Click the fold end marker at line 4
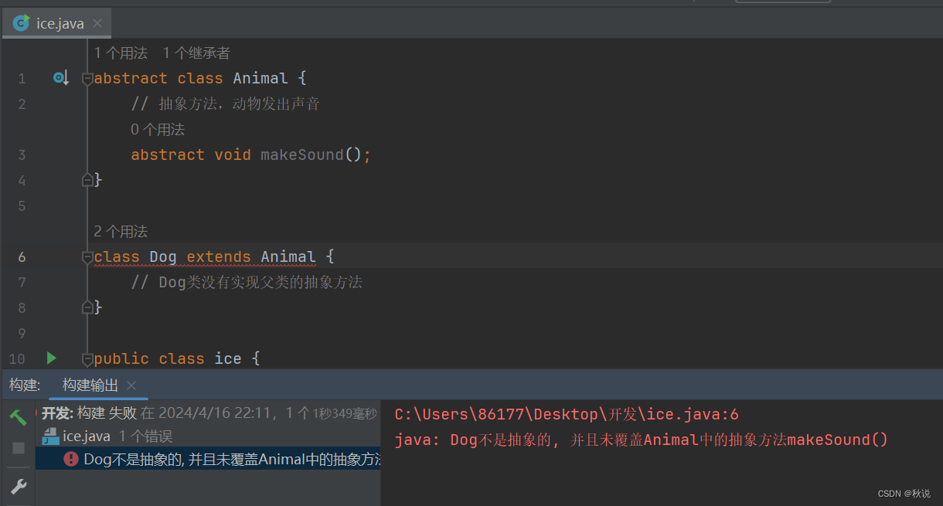943x506 pixels. [x=87, y=180]
